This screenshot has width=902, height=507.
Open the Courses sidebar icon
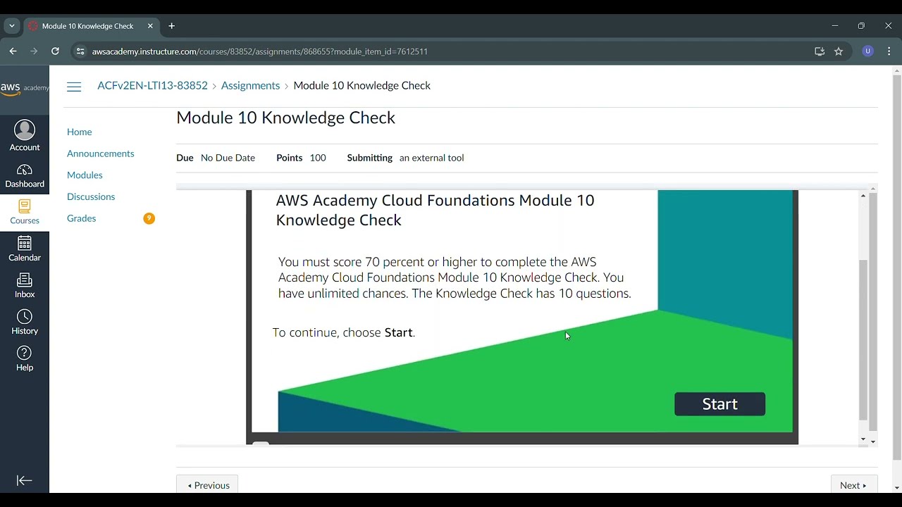tap(25, 207)
